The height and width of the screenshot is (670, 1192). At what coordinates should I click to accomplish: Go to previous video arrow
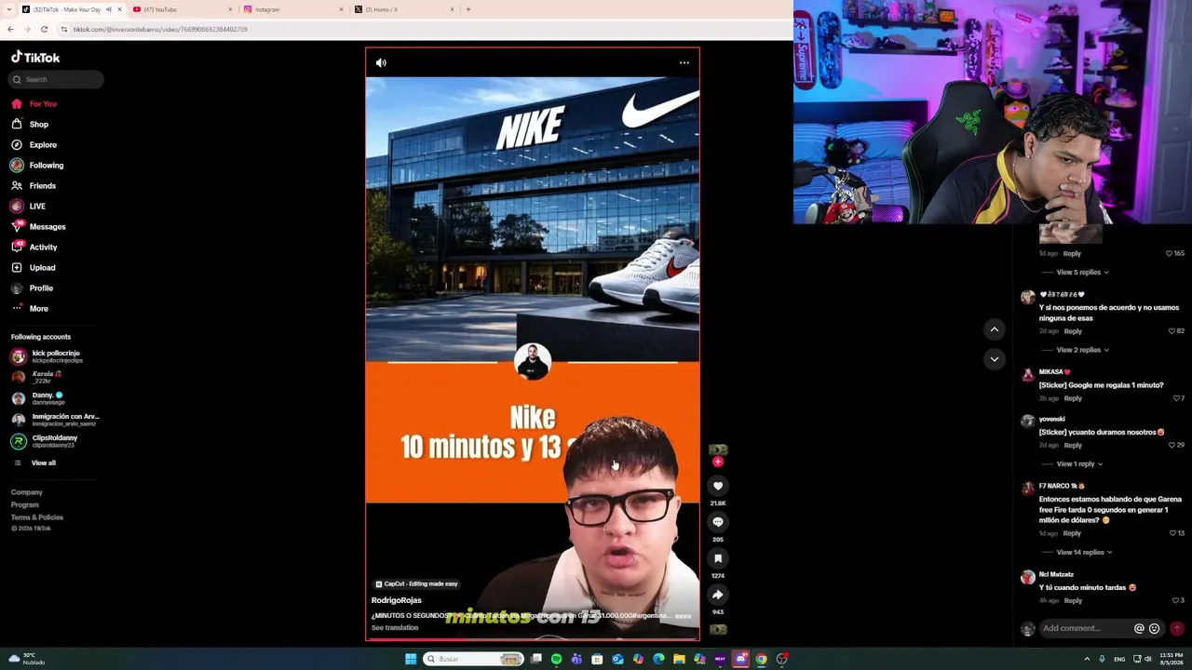pyautogui.click(x=995, y=329)
